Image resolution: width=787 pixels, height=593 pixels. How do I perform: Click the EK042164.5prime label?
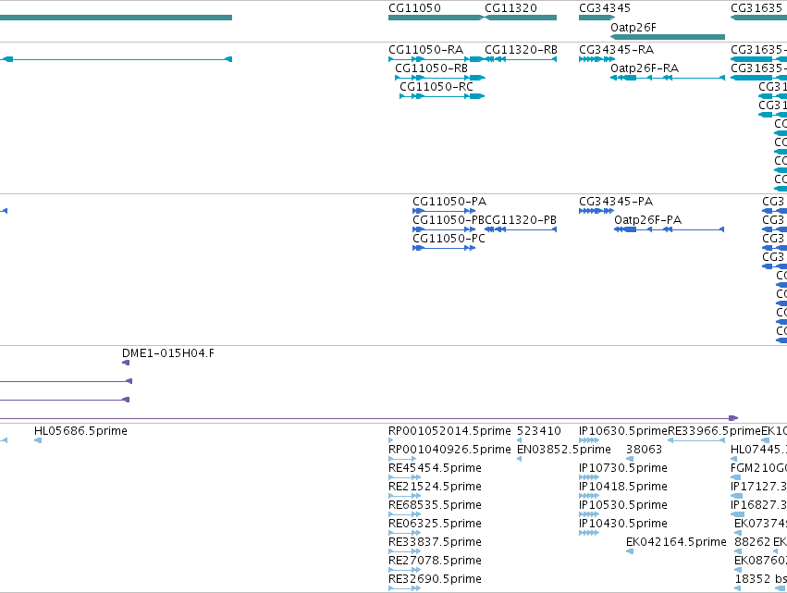pos(676,542)
